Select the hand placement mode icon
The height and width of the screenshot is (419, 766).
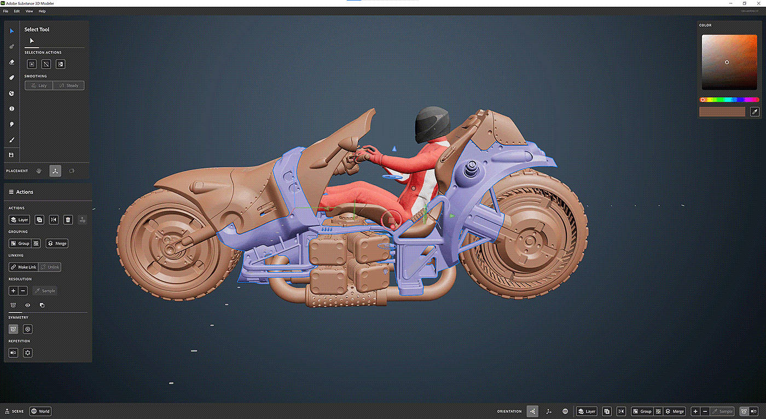39,171
